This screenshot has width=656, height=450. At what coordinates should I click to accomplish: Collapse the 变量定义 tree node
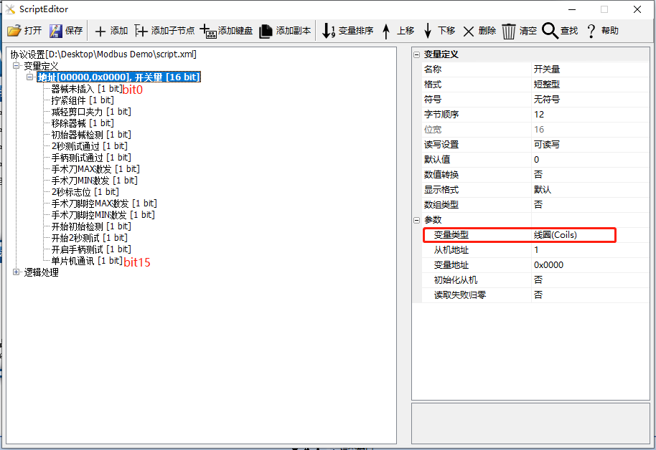point(16,66)
